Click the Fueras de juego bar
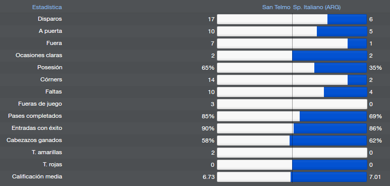This screenshot has width=390, height=186. pos(292,104)
